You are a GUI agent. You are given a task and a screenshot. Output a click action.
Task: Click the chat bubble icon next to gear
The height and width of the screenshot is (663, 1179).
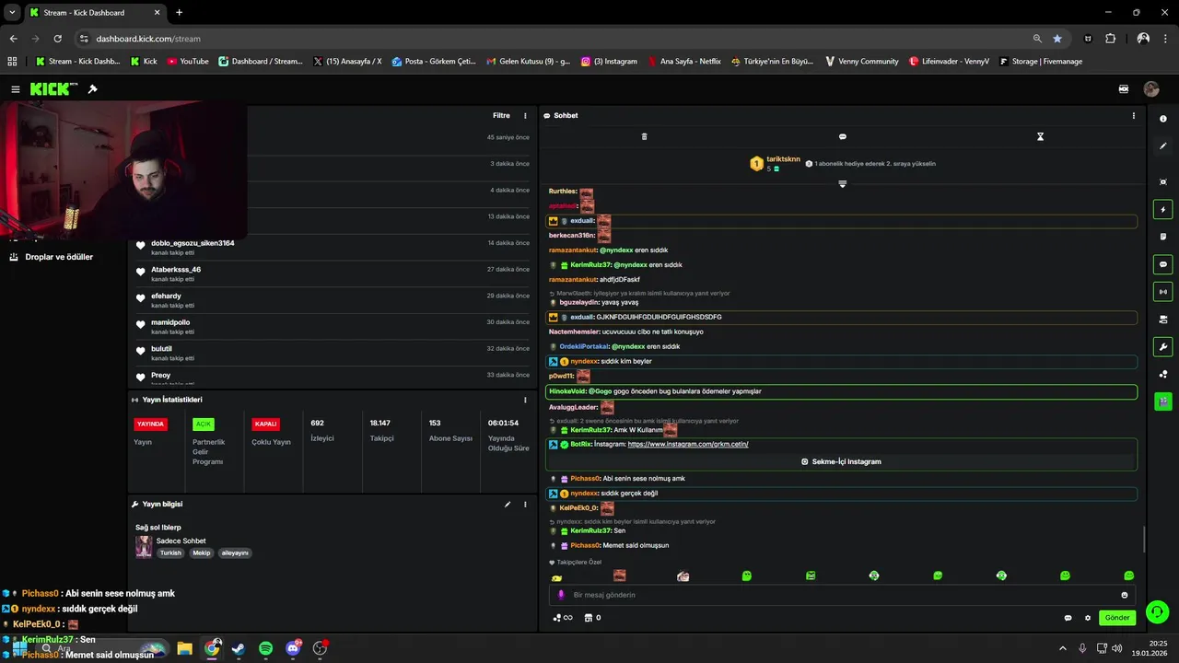click(x=1068, y=618)
